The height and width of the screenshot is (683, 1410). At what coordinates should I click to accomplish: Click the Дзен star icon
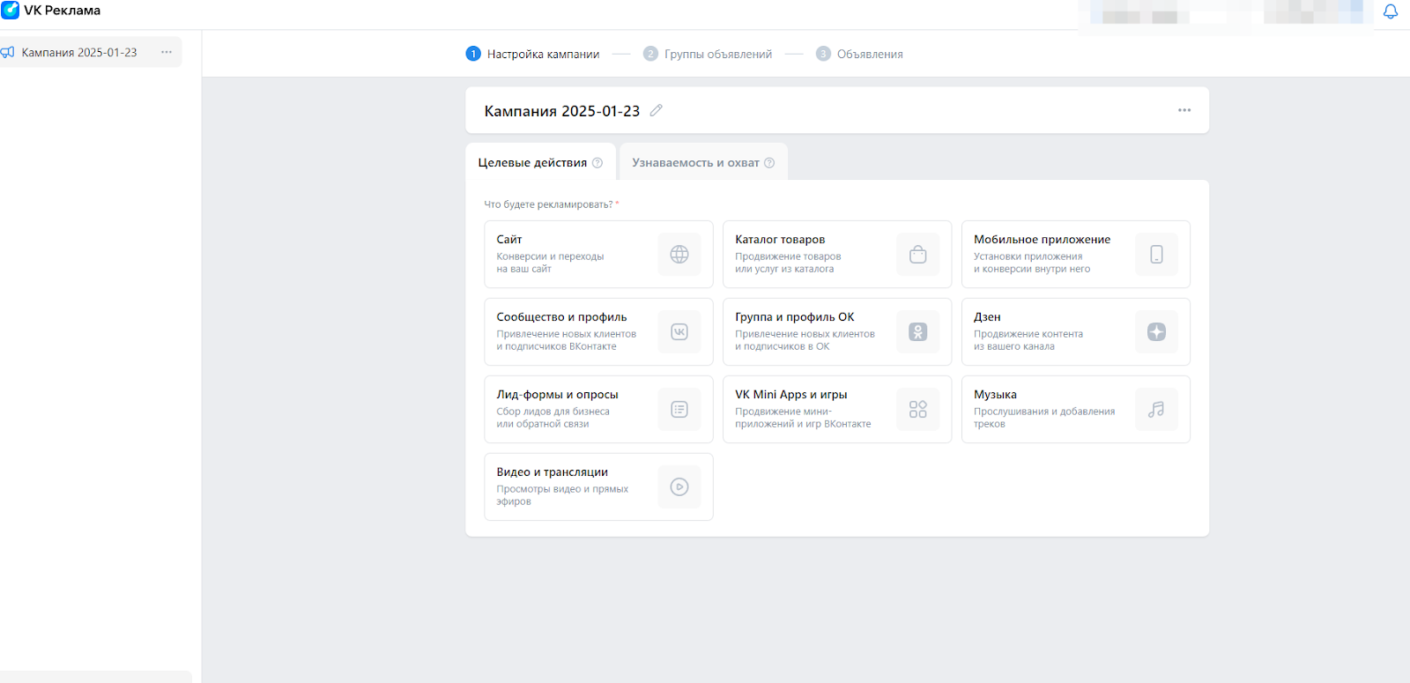tap(1156, 331)
